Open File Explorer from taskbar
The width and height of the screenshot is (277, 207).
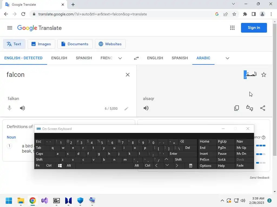click(21, 201)
